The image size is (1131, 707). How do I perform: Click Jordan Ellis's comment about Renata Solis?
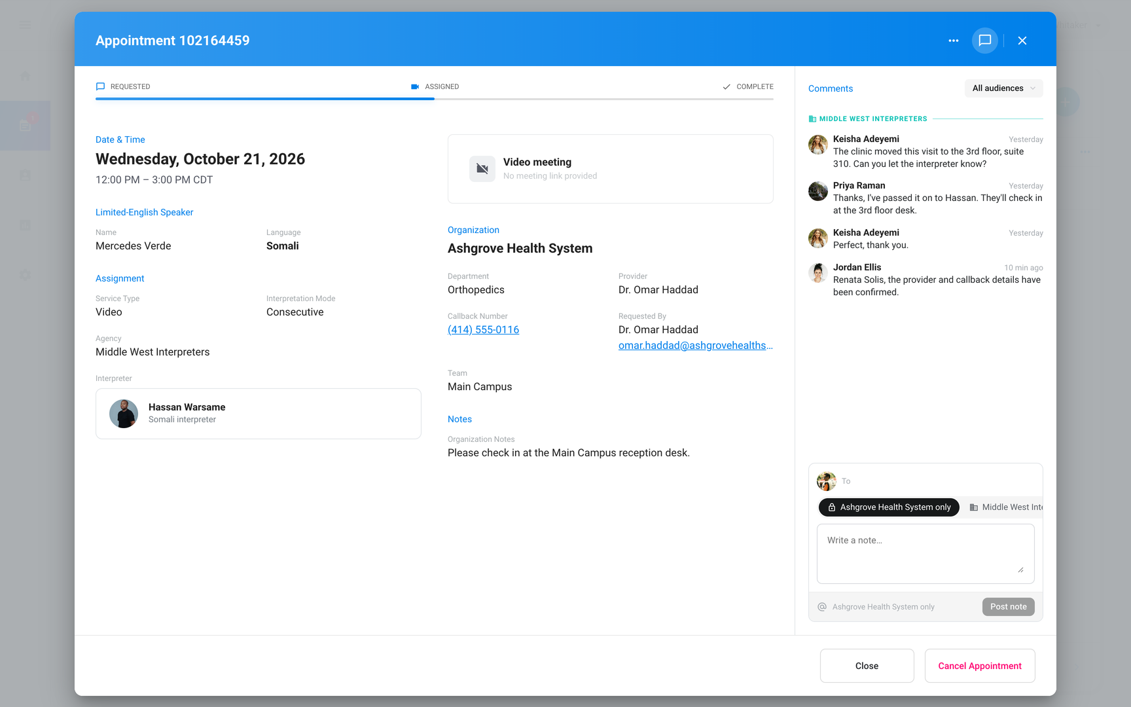pos(937,286)
